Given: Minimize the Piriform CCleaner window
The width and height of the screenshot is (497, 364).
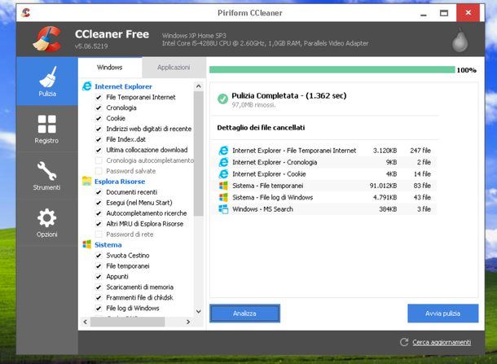Looking at the screenshot, I should (x=424, y=13).
